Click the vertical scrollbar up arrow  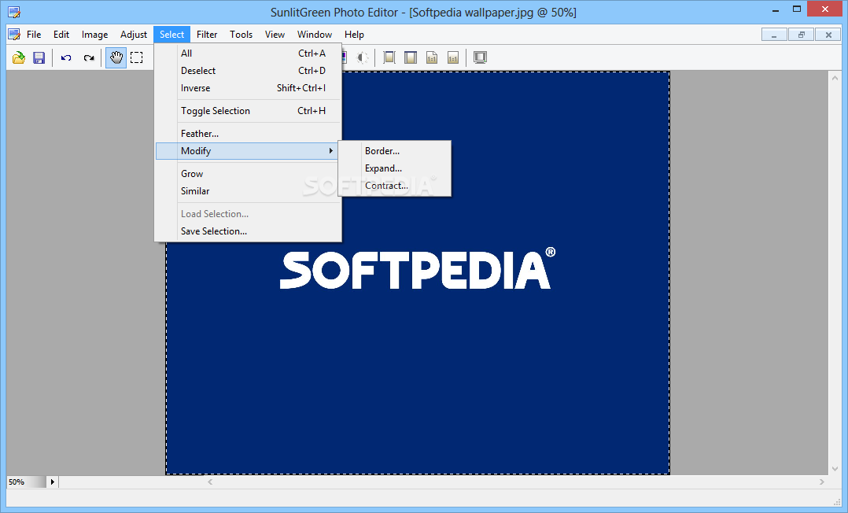(x=835, y=78)
